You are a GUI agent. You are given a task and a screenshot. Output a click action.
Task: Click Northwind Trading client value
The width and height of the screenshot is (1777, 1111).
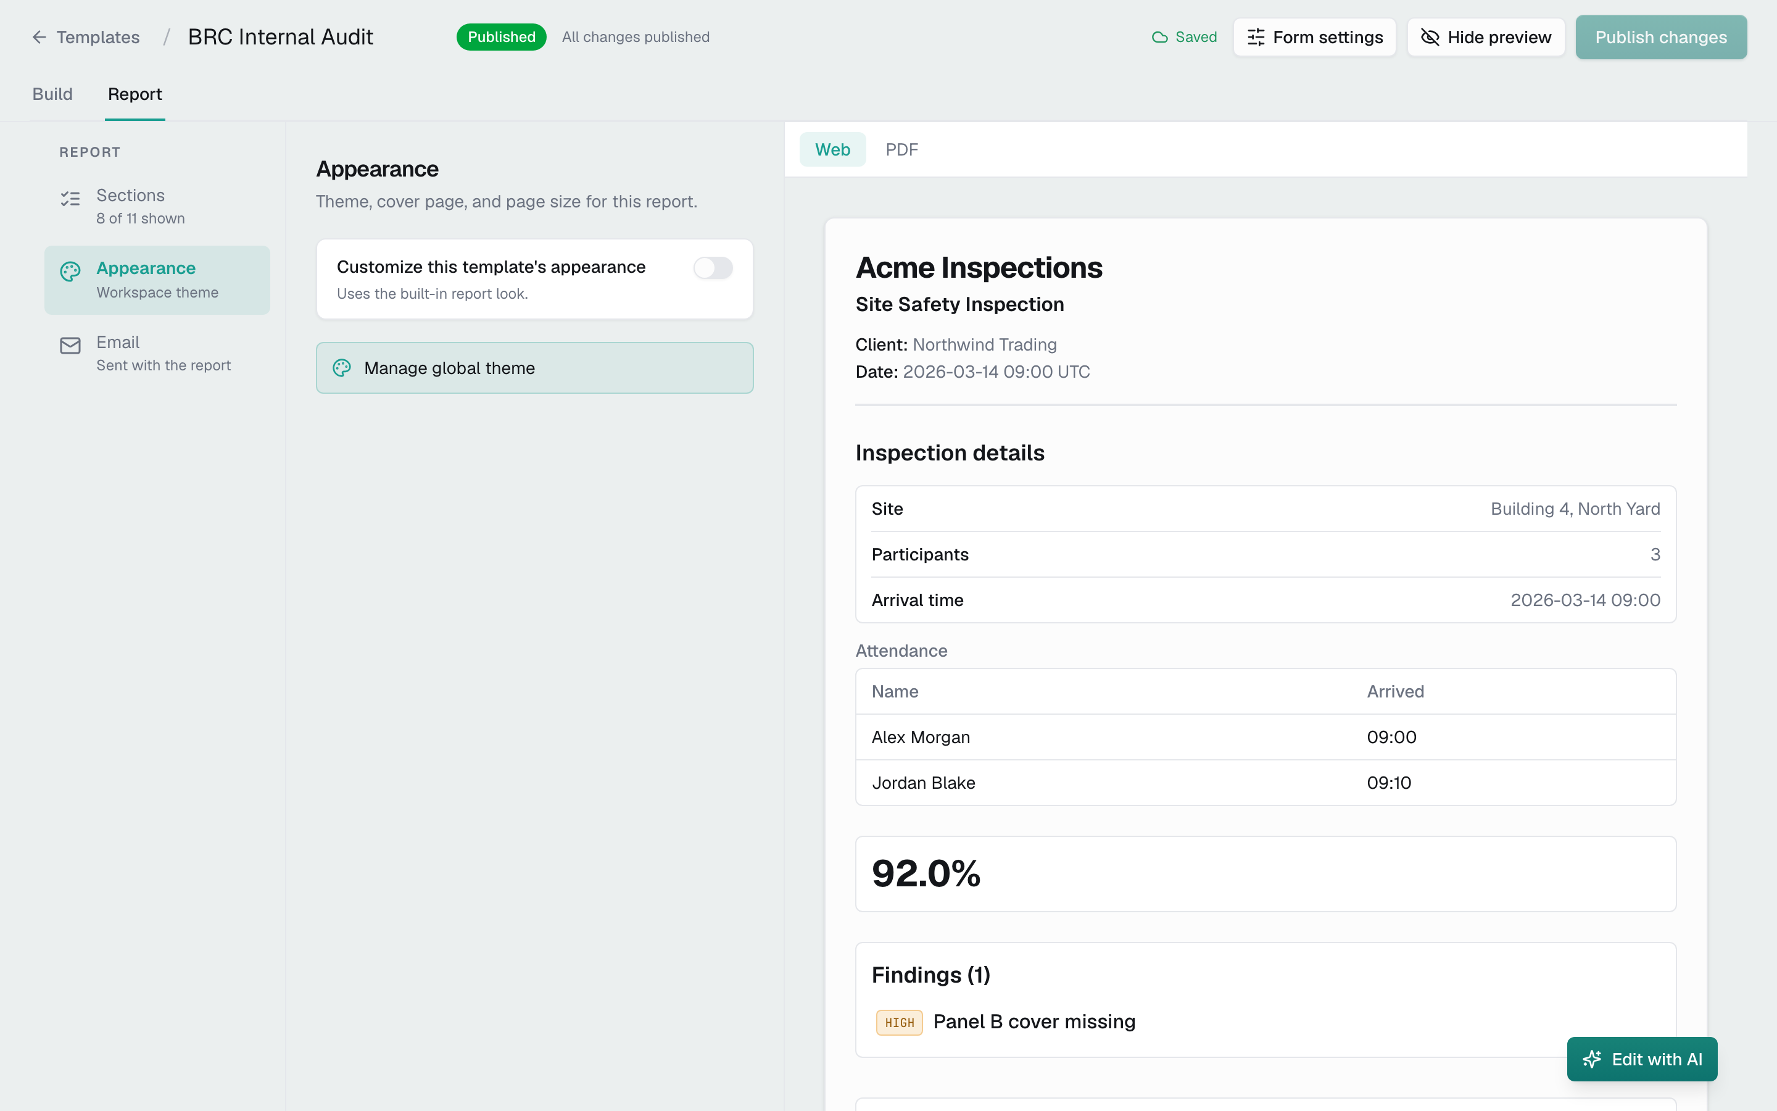(x=985, y=344)
